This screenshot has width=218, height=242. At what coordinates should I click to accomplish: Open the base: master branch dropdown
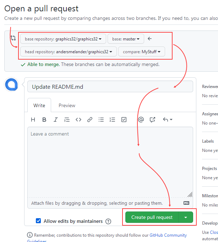point(126,39)
